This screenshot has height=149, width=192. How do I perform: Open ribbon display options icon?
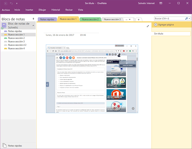[161, 3]
